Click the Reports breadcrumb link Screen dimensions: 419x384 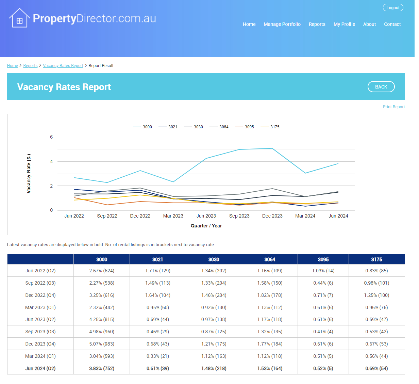point(30,65)
